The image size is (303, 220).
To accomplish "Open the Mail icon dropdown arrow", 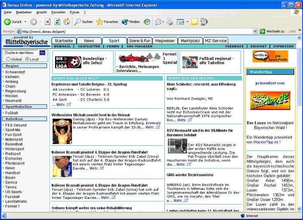I will pos(163,22).
